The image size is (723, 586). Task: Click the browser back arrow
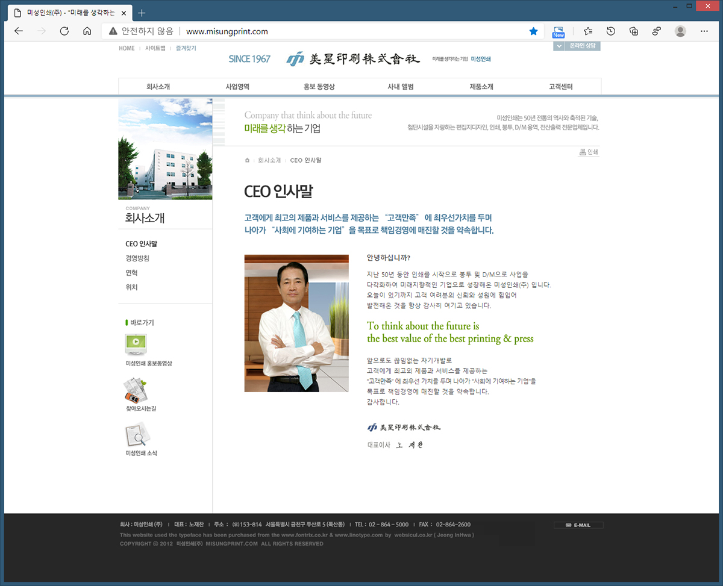pyautogui.click(x=19, y=31)
